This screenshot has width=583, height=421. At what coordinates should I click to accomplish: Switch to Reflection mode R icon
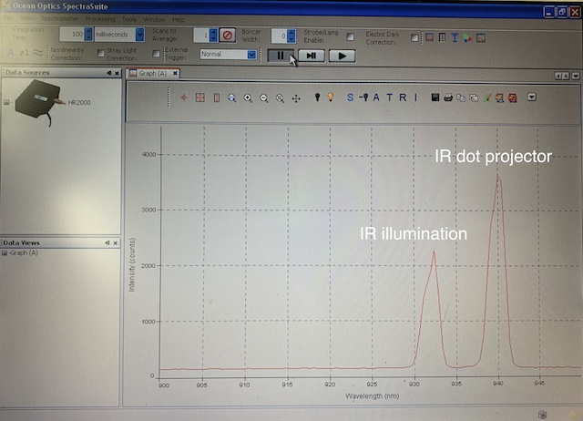pyautogui.click(x=403, y=98)
